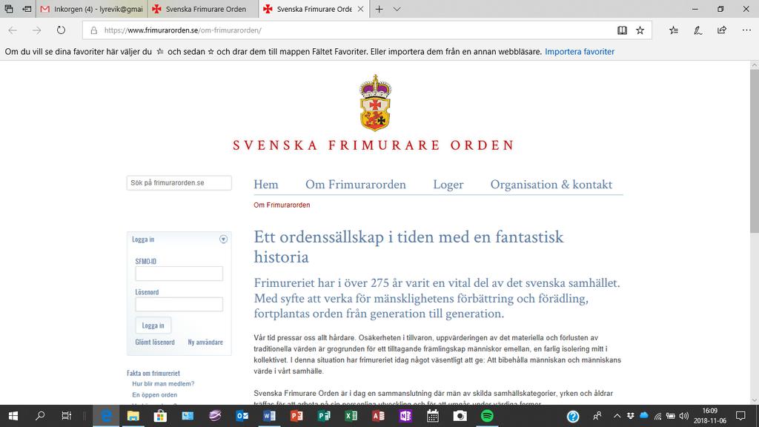The height and width of the screenshot is (427, 759).
Task: Click the forward arrow in the browser
Action: pyautogui.click(x=37, y=30)
